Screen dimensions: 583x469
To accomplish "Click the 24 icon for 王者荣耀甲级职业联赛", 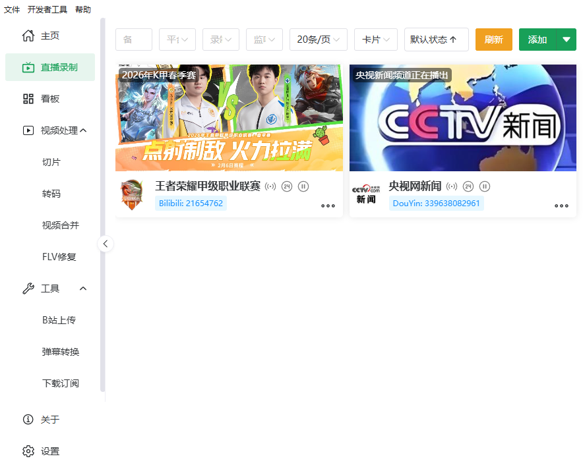I will tap(287, 186).
